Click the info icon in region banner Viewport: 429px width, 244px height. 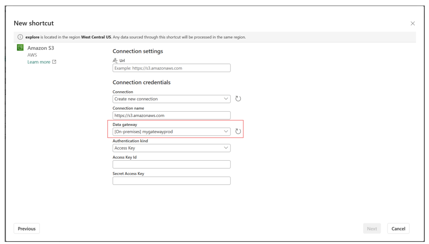pyautogui.click(x=20, y=37)
